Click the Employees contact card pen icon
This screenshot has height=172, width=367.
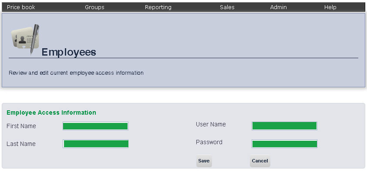click(x=25, y=39)
